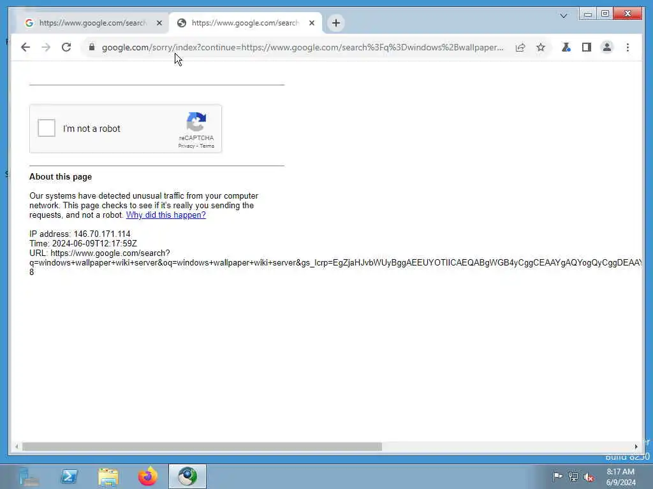Minimize the Chrome window

point(587,14)
